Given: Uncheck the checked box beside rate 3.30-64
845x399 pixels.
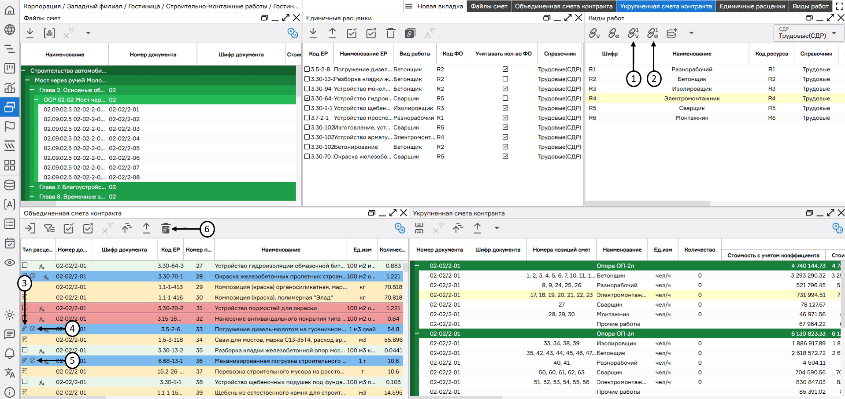Looking at the screenshot, I should coord(307,99).
